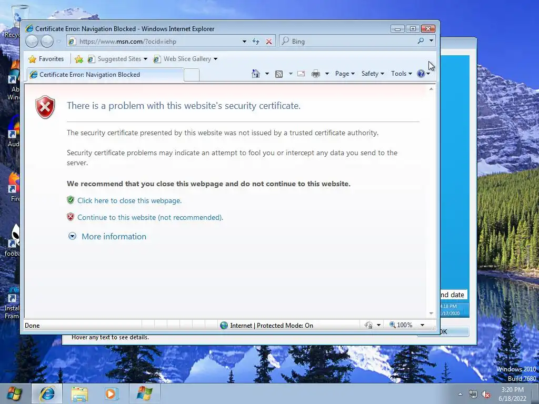Expand the Print dropdown arrow

click(x=327, y=74)
